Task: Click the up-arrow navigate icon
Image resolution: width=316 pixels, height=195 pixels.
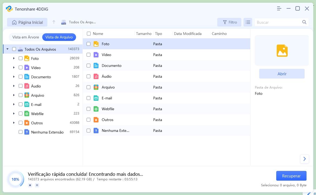Action: tap(54, 22)
